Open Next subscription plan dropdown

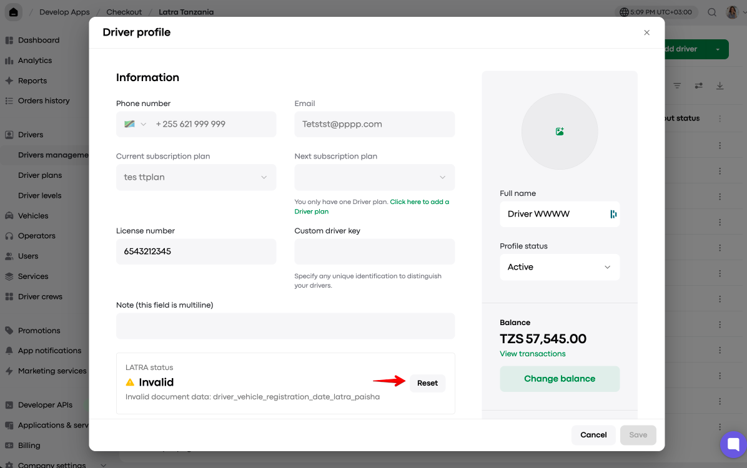point(375,177)
